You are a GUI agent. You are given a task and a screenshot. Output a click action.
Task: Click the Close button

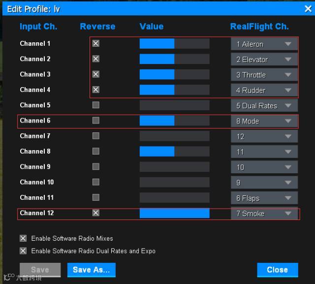click(x=278, y=270)
